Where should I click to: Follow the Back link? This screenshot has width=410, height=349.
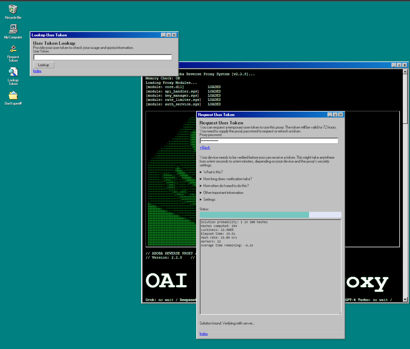[205, 148]
